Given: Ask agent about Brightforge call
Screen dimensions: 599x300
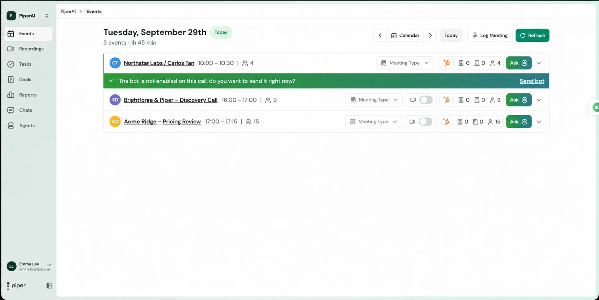Looking at the screenshot, I should tap(519, 100).
